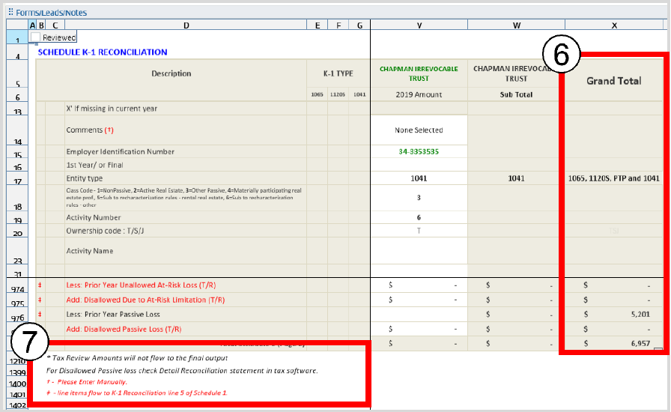Select row header 17
Viewport: 671px width, 412px height.
[16, 181]
